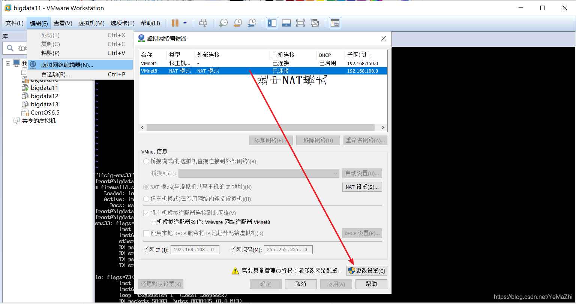This screenshot has width=576, height=304.
Task: Click the 移除网络(O) button
Action: 318,140
